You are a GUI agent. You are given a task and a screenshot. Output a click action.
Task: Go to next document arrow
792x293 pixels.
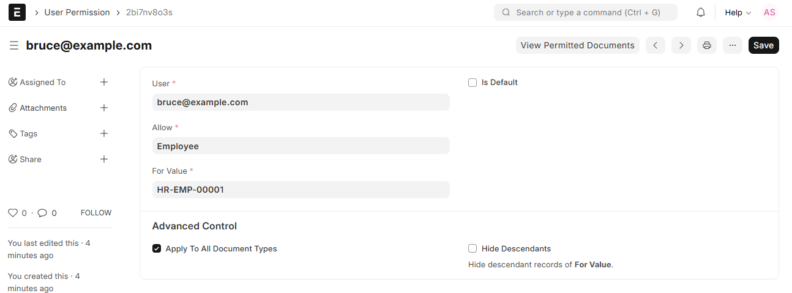tap(681, 45)
